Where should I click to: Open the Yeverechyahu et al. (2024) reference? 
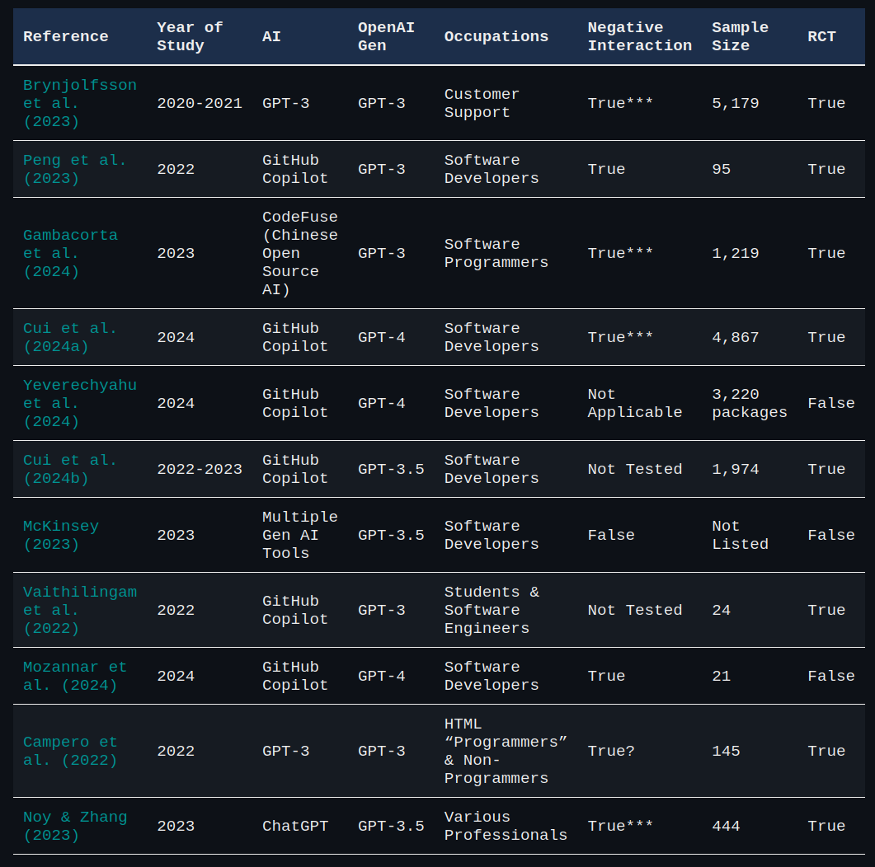pos(80,403)
